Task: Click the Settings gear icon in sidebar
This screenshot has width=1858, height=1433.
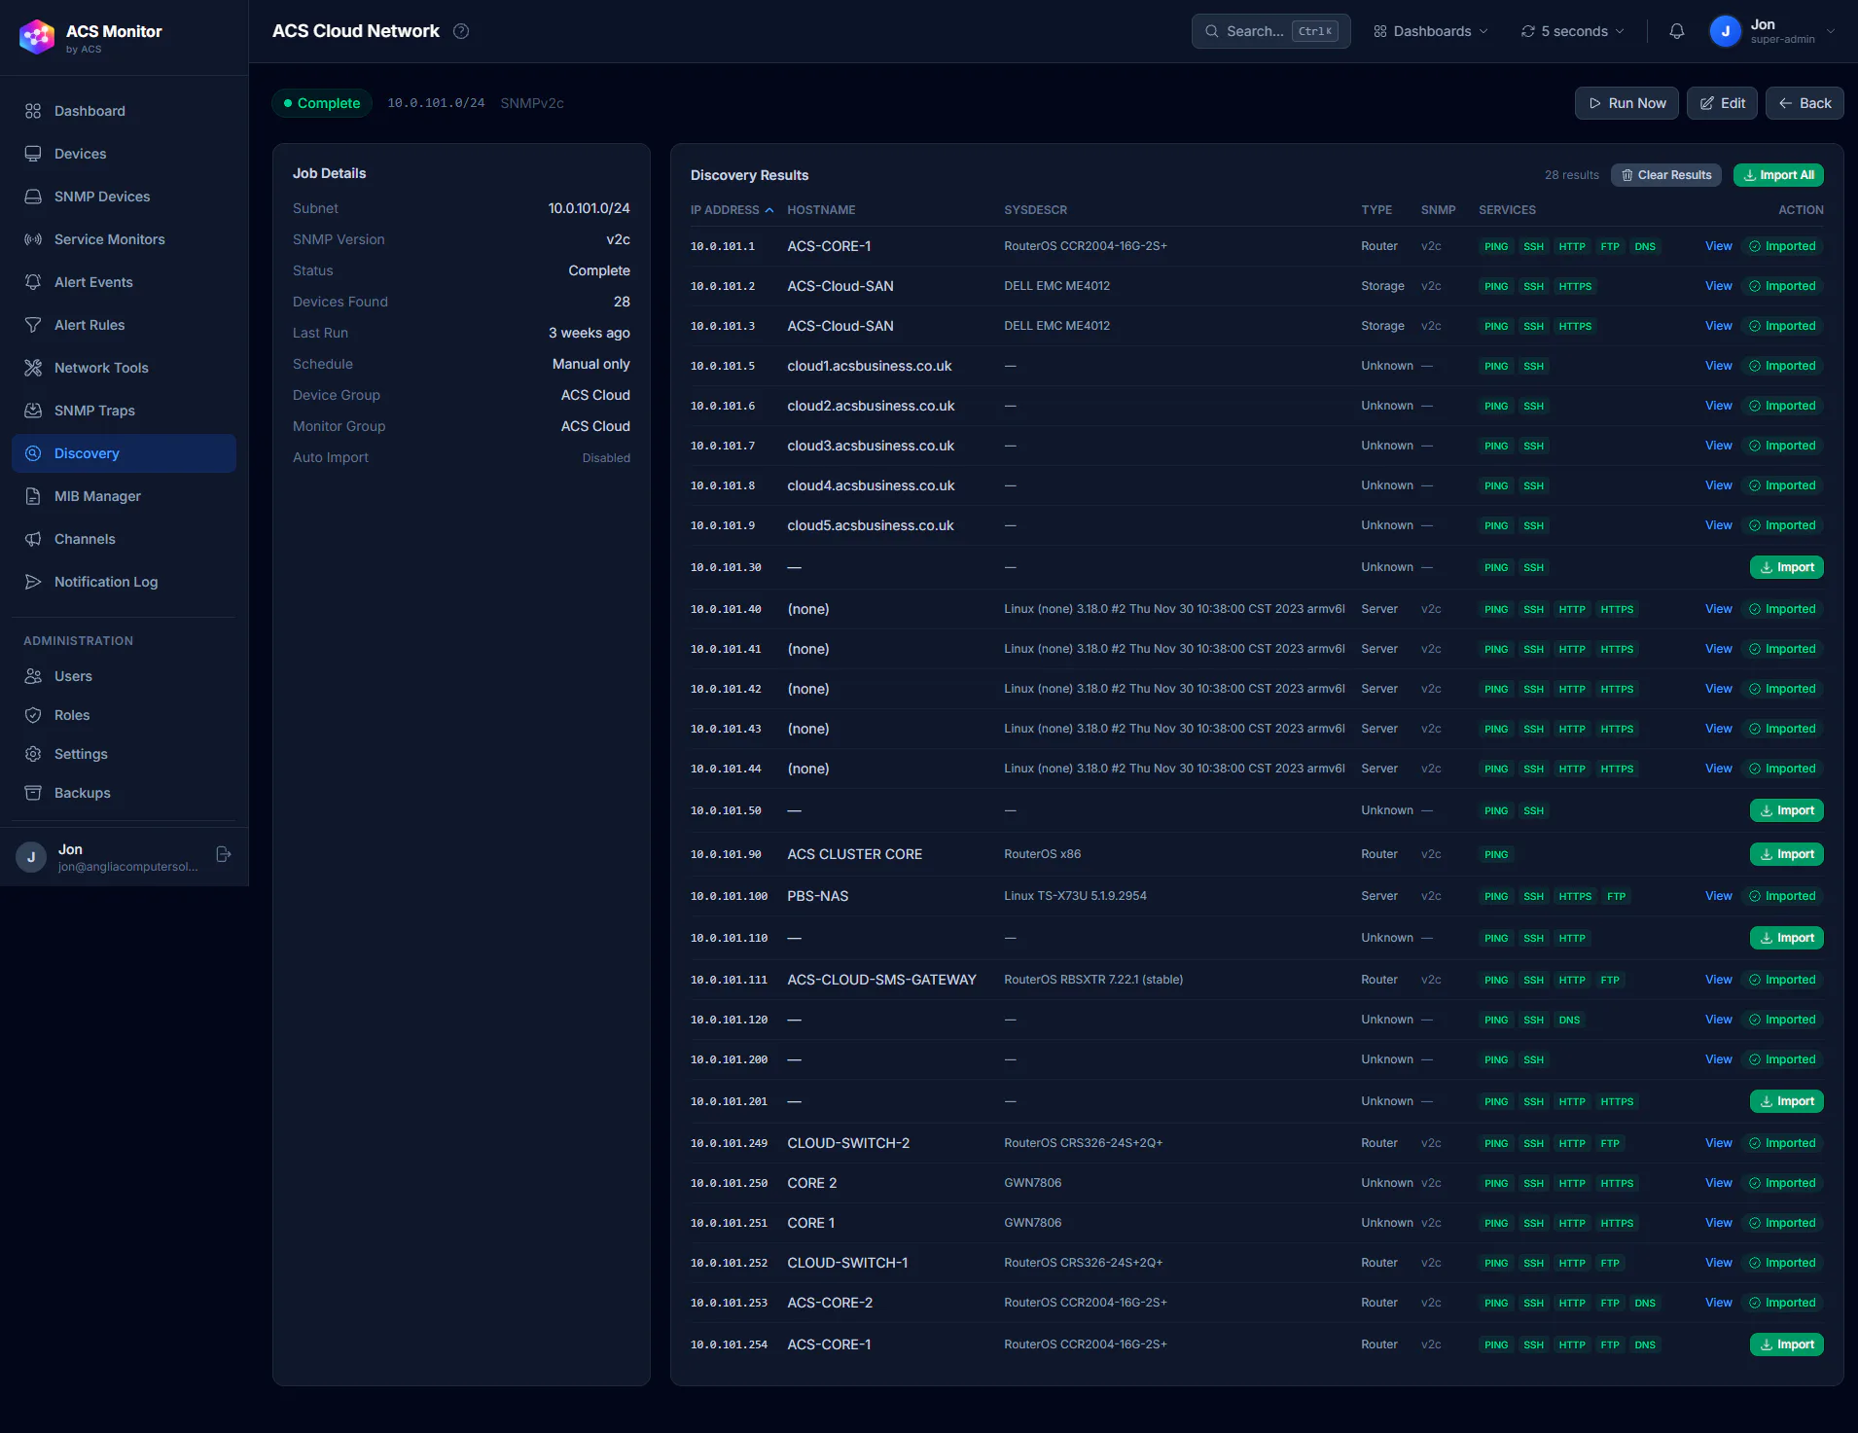Action: tap(33, 754)
